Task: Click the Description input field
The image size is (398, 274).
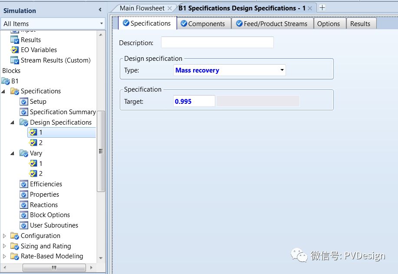Action: [x=217, y=43]
